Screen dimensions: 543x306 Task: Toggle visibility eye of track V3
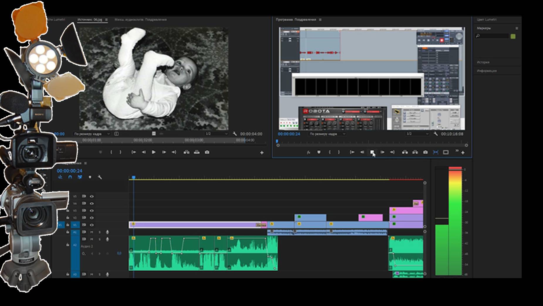click(92, 211)
